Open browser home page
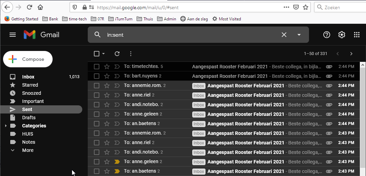The image size is (366, 176). (40, 7)
